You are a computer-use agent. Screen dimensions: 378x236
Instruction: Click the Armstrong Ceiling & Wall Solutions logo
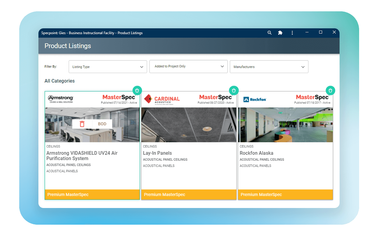click(x=60, y=99)
